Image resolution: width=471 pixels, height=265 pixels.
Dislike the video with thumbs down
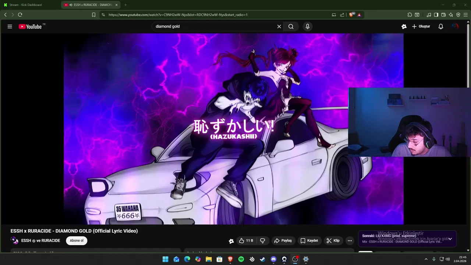(x=263, y=241)
